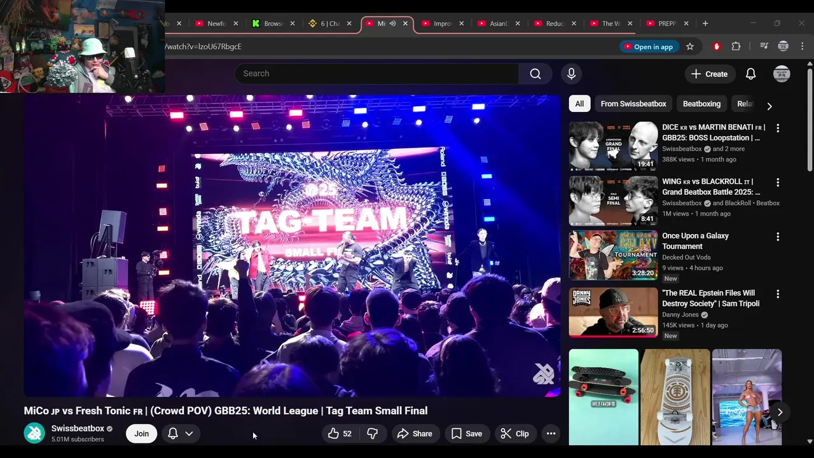Click the magnifier search button

pyautogui.click(x=535, y=74)
